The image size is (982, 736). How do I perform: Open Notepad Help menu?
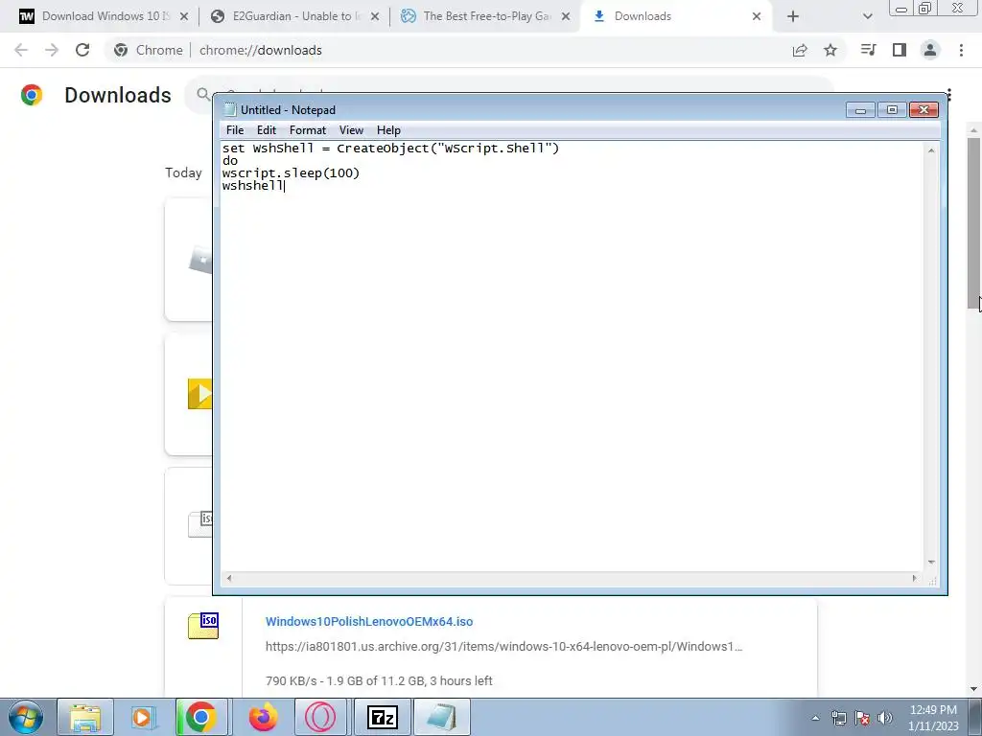pos(388,130)
